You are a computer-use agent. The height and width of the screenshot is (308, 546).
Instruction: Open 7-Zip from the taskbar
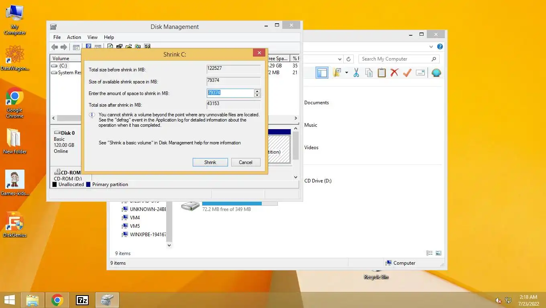pos(82,300)
